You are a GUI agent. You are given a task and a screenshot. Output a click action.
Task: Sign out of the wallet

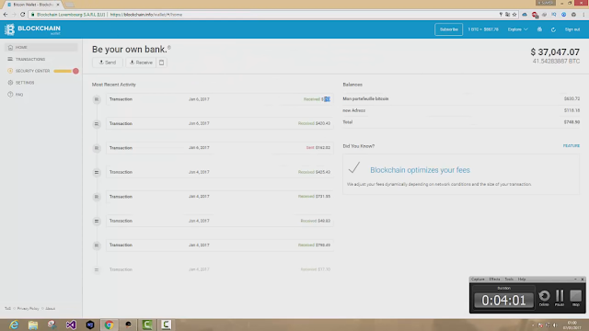572,29
